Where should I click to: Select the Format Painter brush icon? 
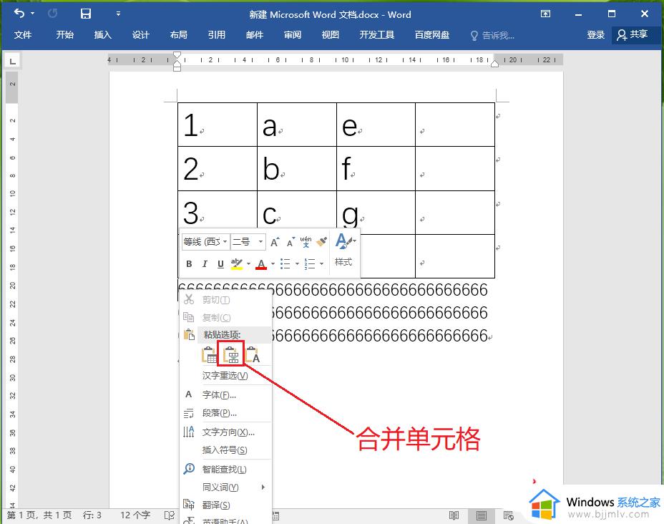click(x=322, y=242)
